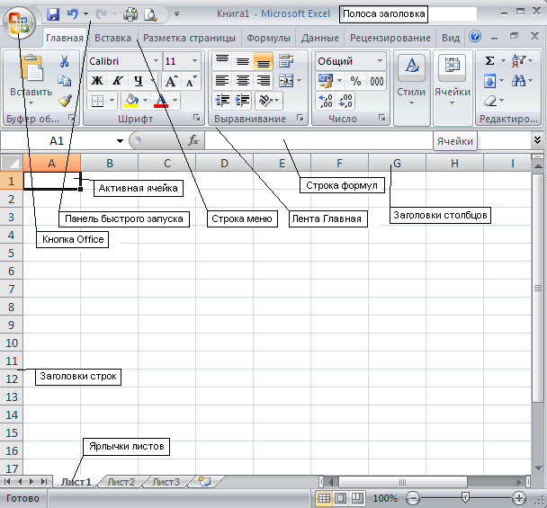Save the workbook from Quick Access toolbar

tap(53, 14)
